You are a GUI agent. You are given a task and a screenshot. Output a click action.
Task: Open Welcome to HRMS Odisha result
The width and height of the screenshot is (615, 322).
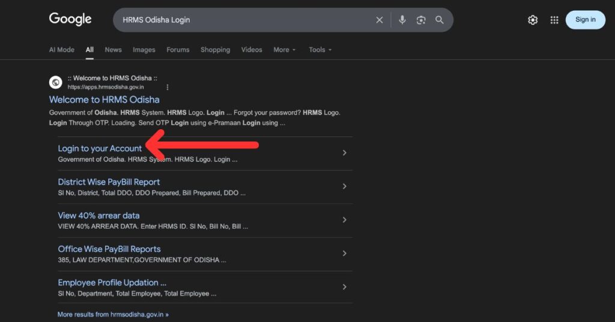click(104, 100)
